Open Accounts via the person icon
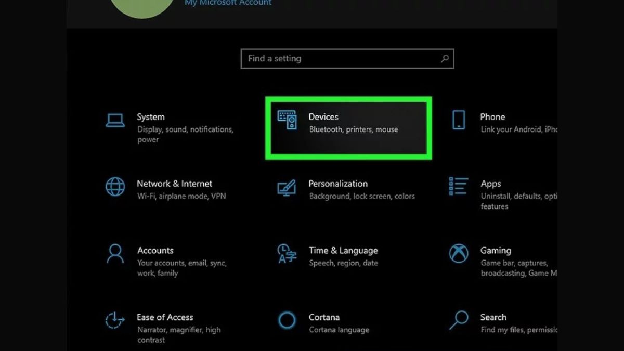 click(x=115, y=254)
